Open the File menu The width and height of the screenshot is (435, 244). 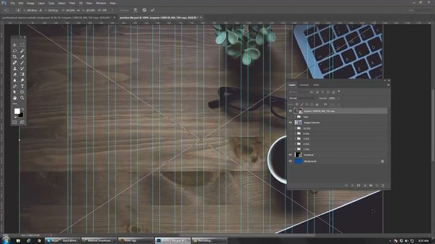coord(12,3)
